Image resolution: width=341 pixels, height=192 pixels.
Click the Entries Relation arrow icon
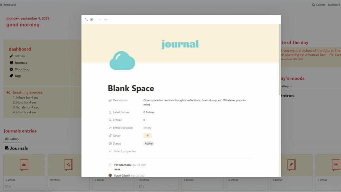[111, 128]
